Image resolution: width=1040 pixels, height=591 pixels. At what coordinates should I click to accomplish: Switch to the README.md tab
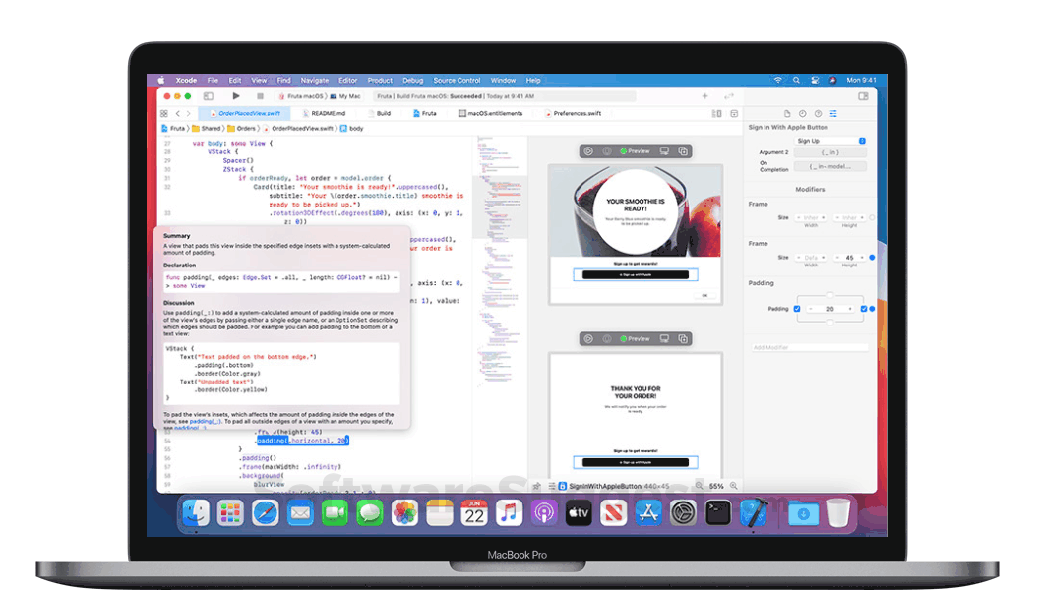click(324, 113)
